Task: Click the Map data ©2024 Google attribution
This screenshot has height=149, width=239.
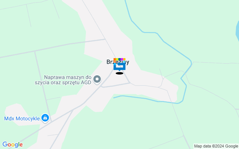Action: [x=216, y=146]
